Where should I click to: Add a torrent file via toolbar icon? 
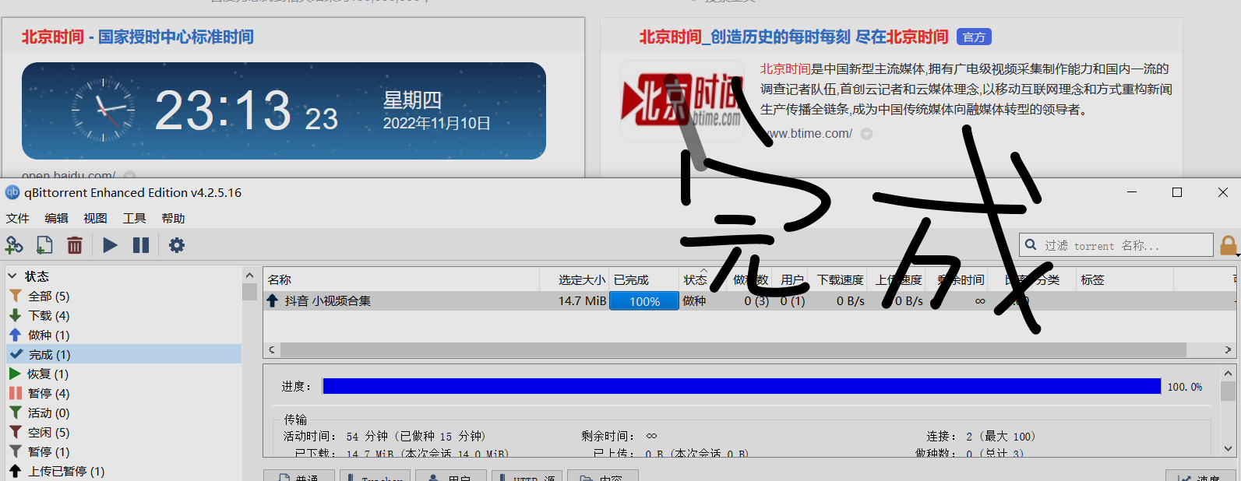(x=44, y=245)
